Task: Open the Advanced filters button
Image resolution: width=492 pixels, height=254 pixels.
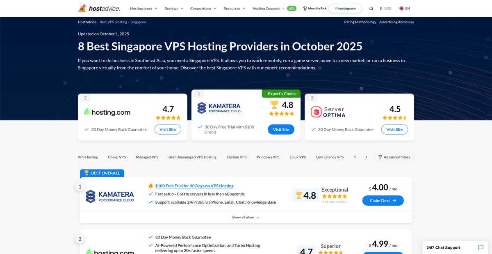Action: [x=394, y=157]
